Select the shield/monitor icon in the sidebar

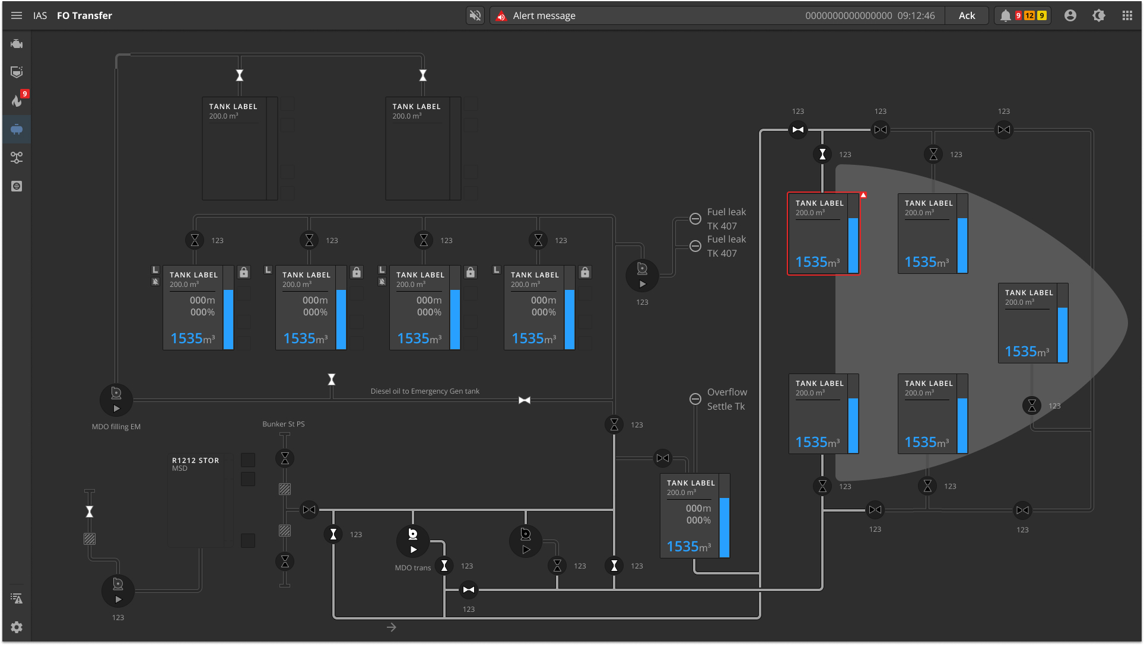[17, 72]
